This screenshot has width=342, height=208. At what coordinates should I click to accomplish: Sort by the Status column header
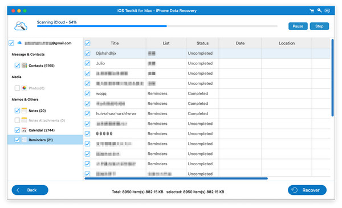point(202,43)
